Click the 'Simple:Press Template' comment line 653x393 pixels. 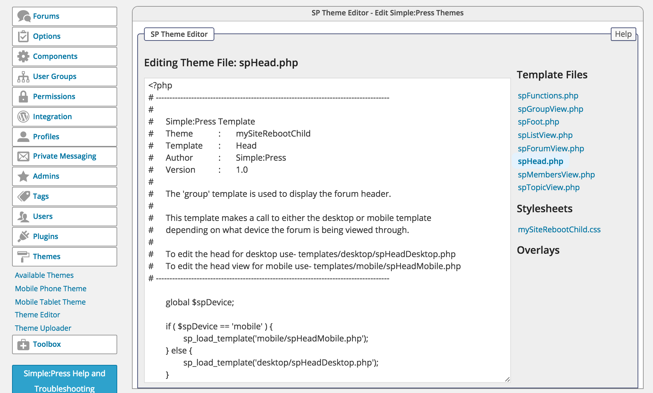[x=210, y=122]
